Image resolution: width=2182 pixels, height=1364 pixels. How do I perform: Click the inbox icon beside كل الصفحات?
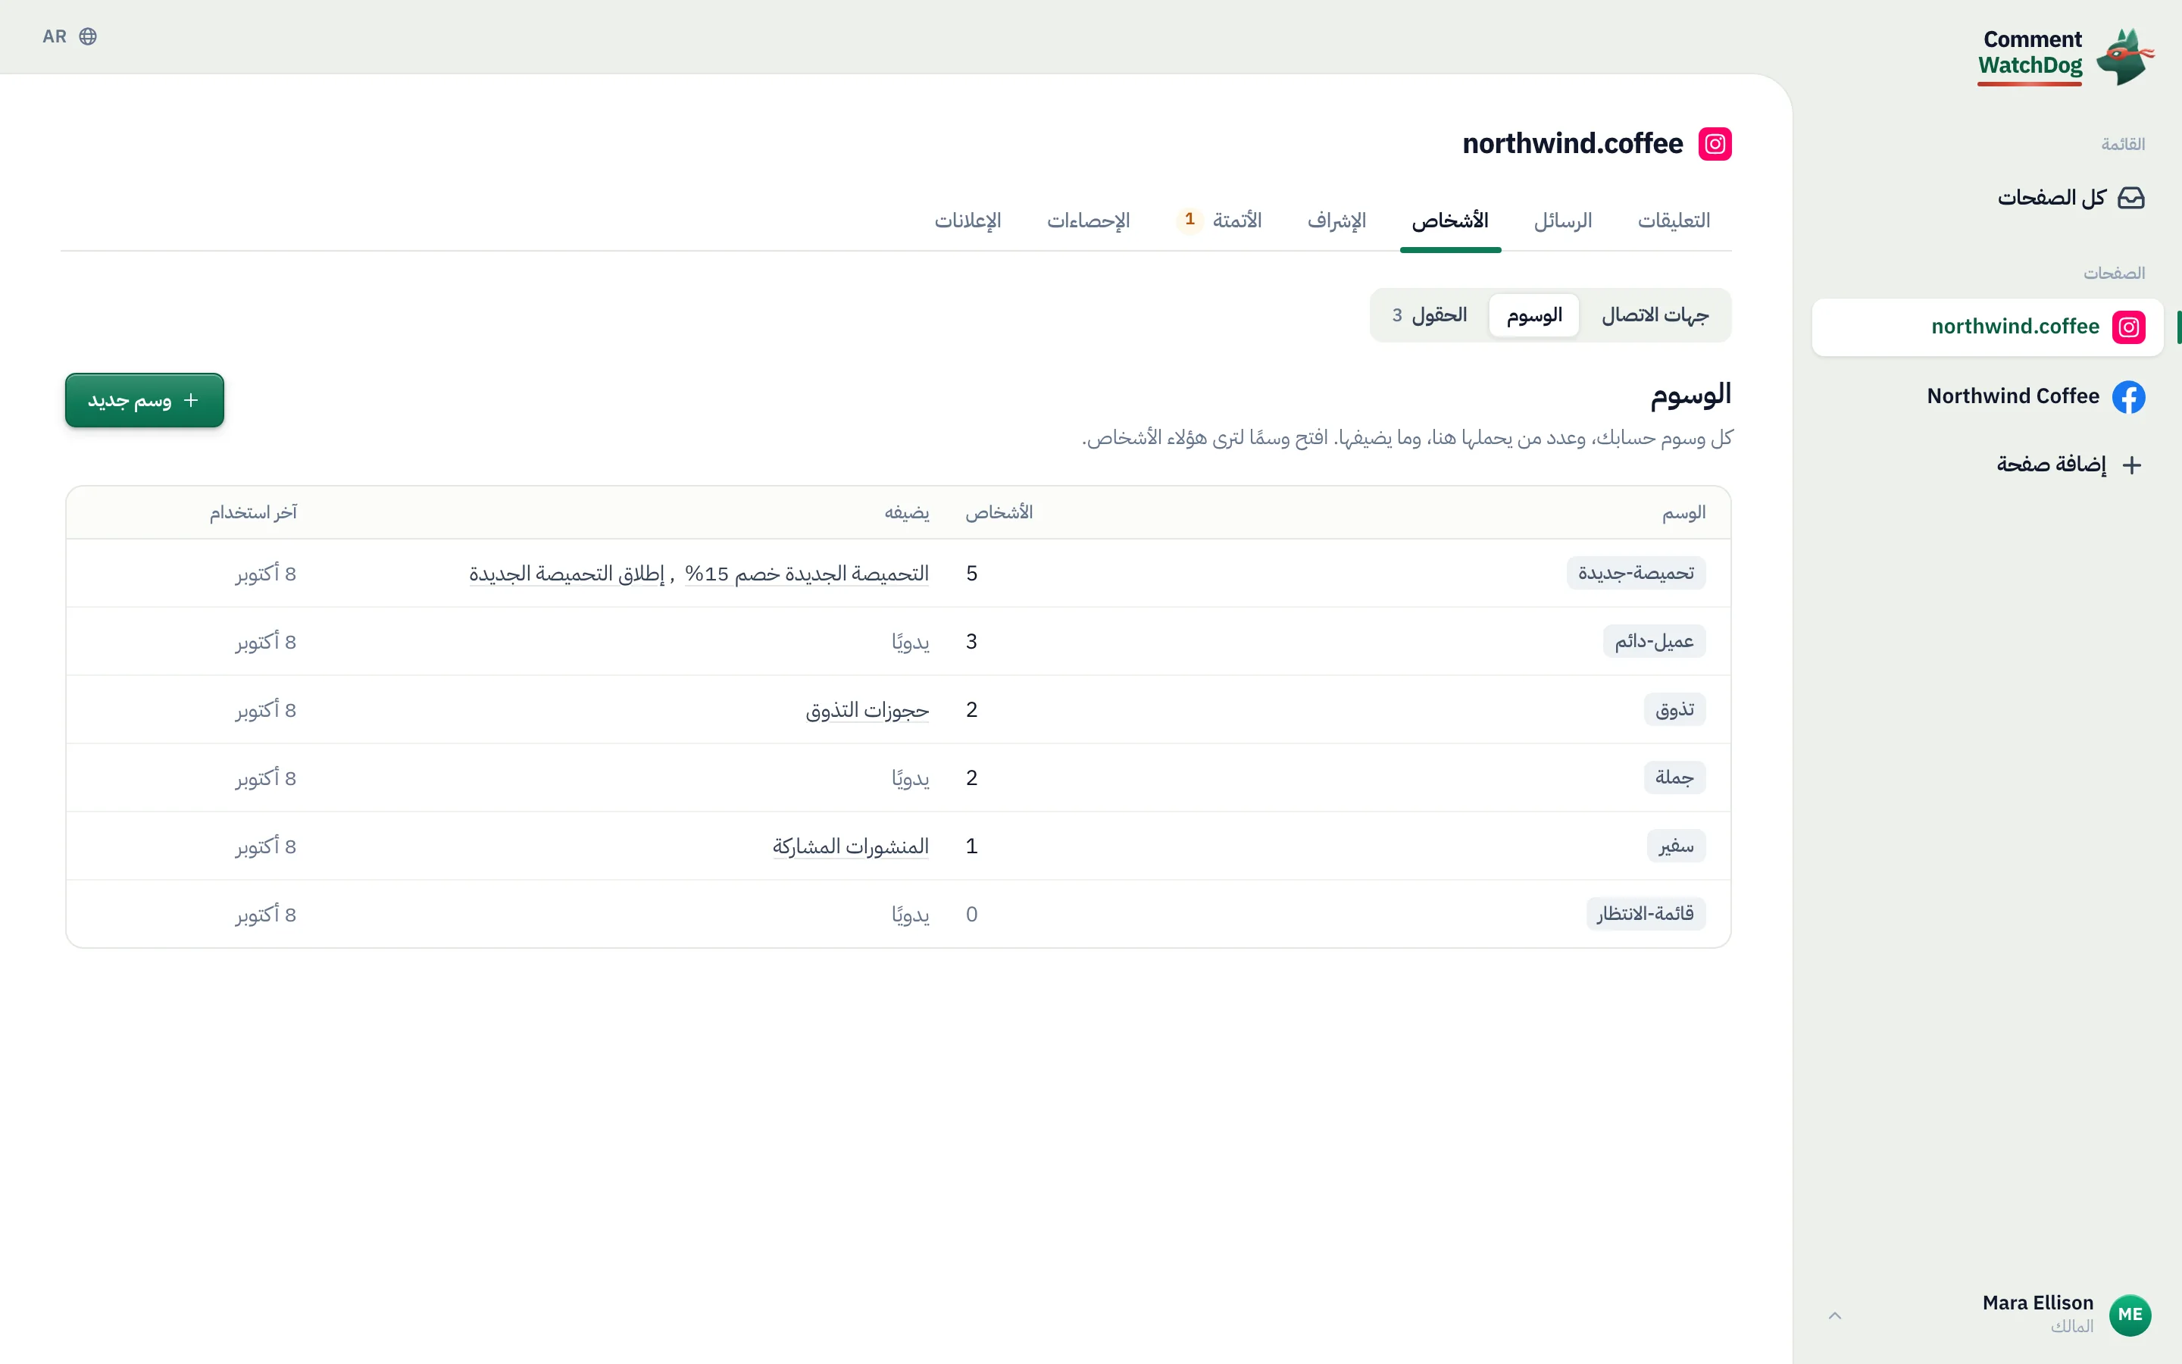pos(2130,198)
